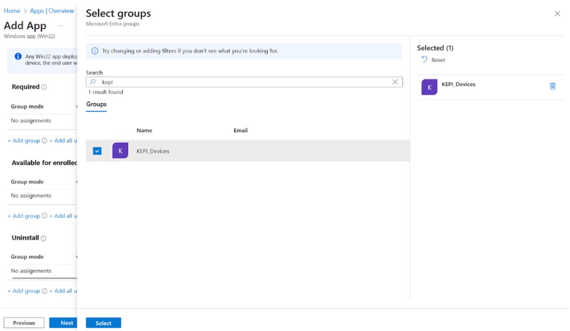
Task: Add group under Uninstall section
Action: point(24,291)
